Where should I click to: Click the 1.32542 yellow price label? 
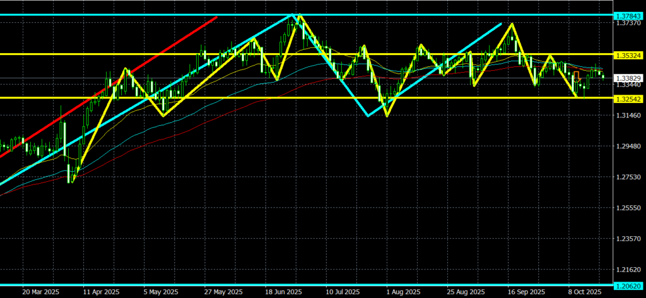pos(628,98)
